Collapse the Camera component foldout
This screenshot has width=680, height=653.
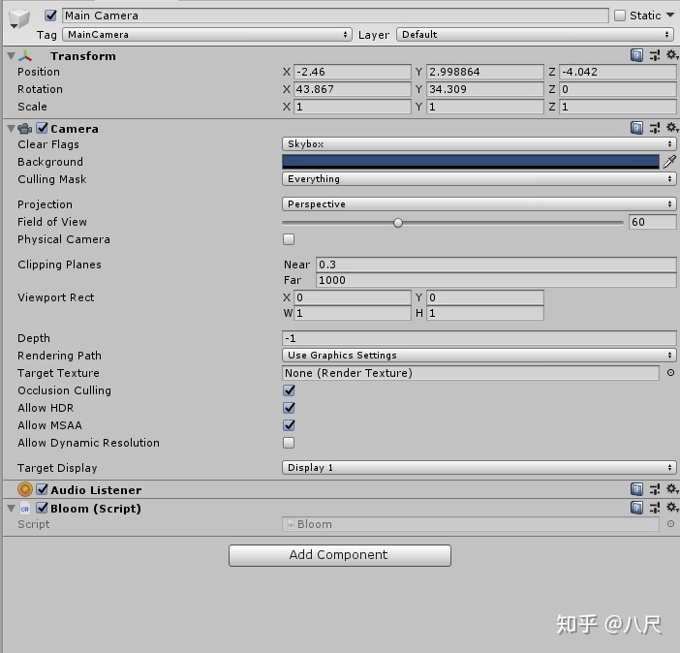click(x=12, y=128)
